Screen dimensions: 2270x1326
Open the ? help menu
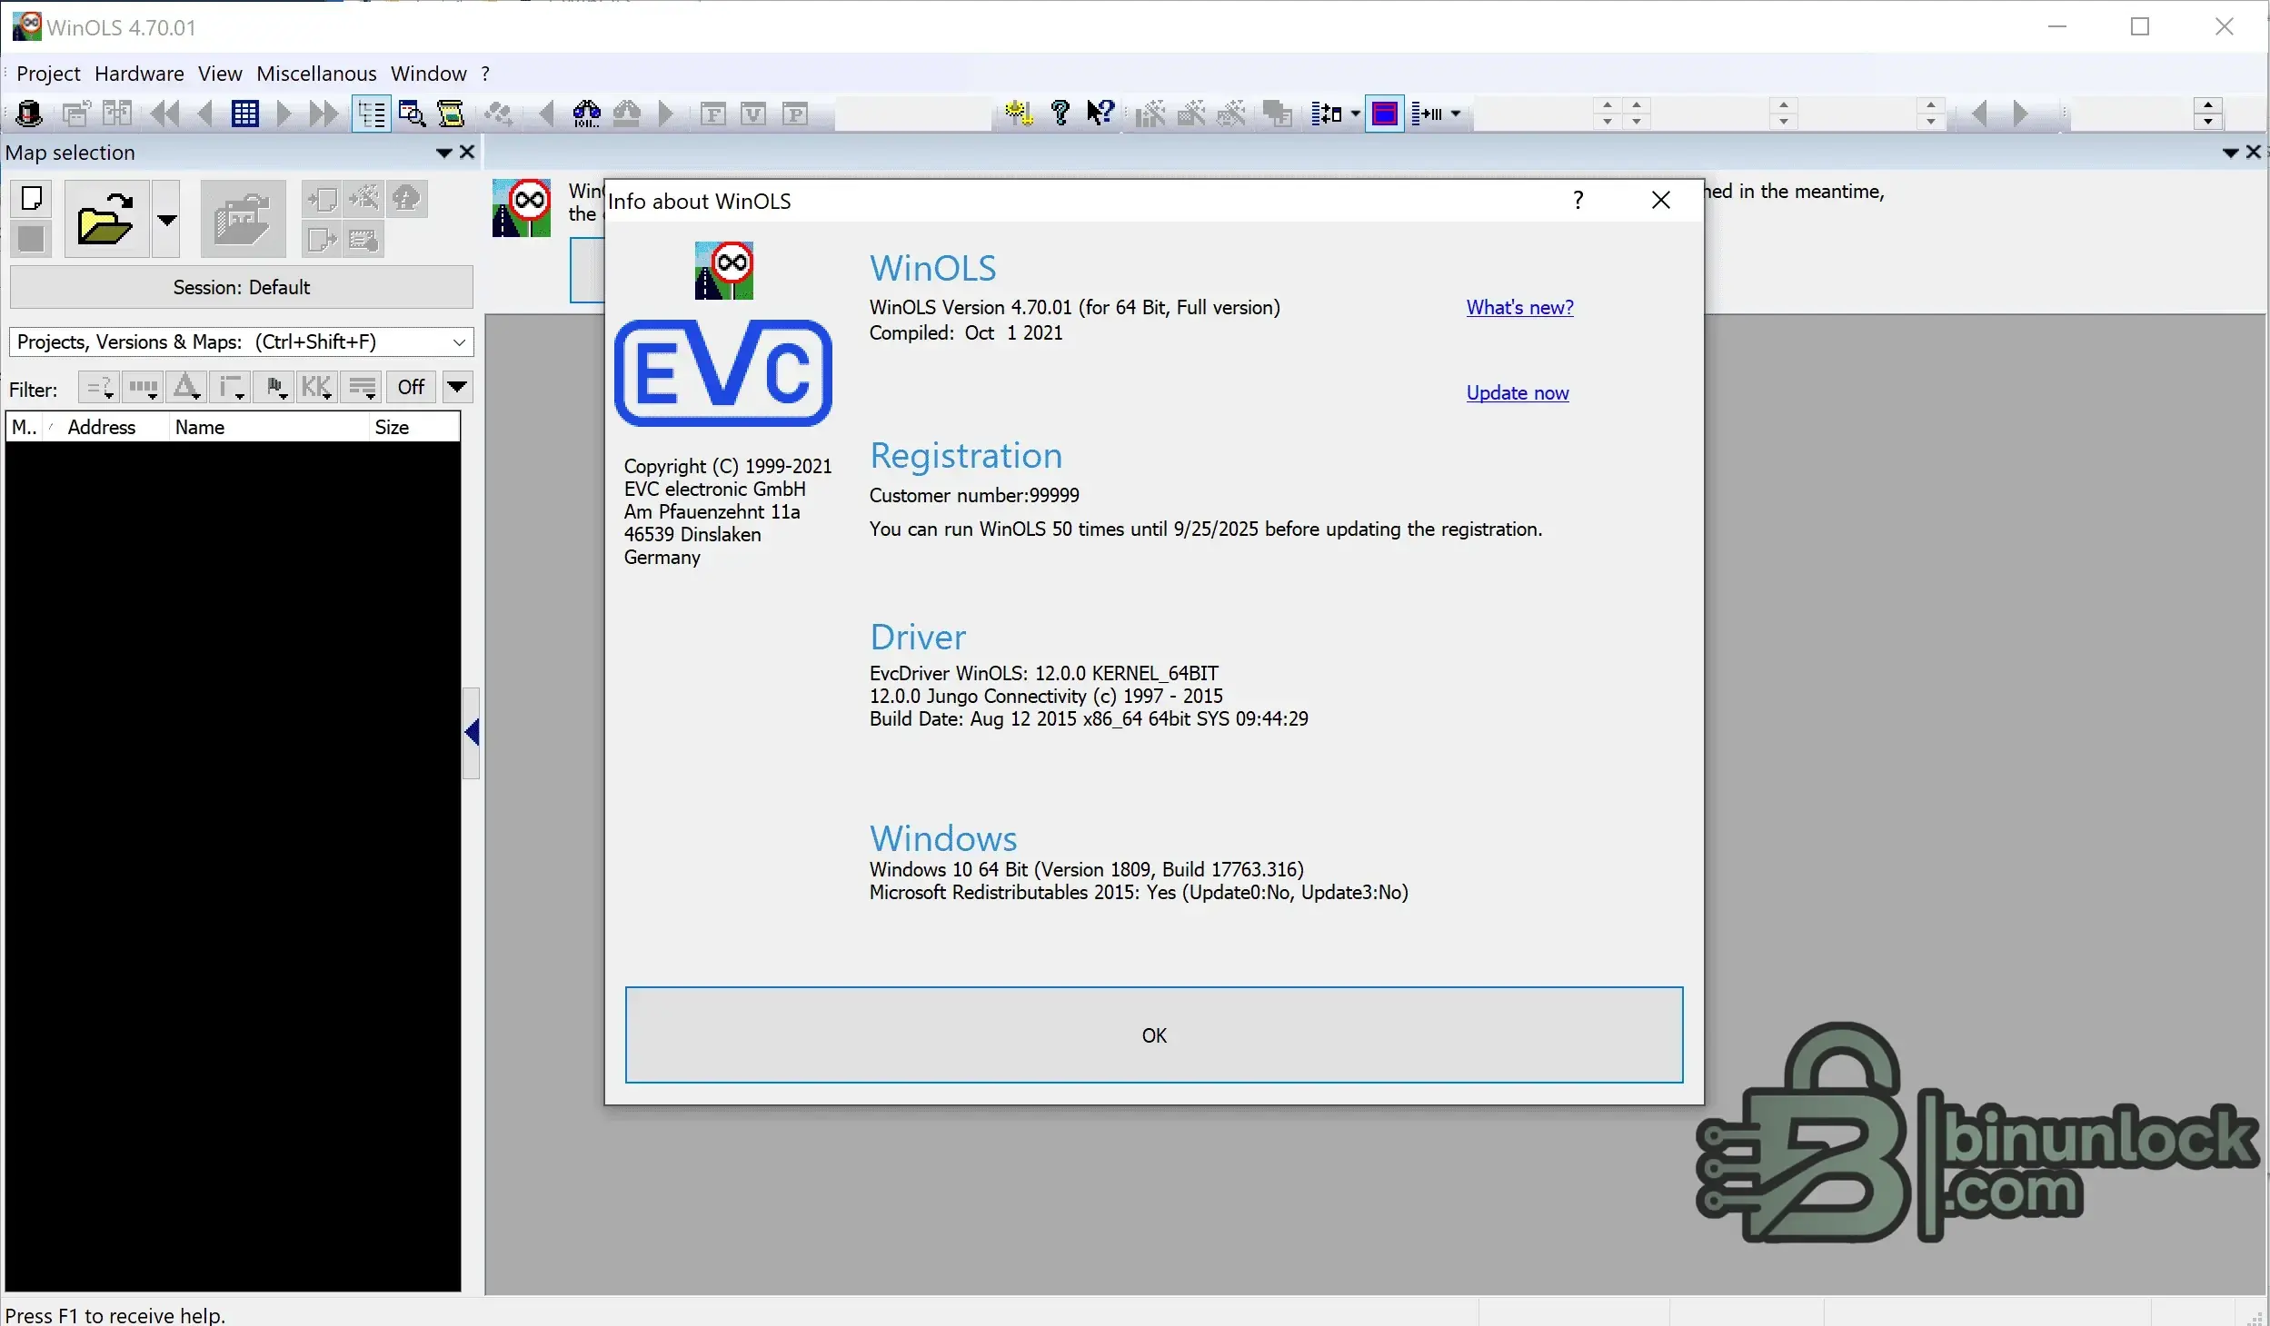[x=485, y=74]
